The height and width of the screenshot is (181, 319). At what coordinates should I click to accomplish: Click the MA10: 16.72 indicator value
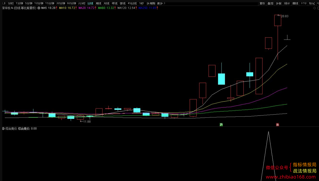(x=67, y=8)
